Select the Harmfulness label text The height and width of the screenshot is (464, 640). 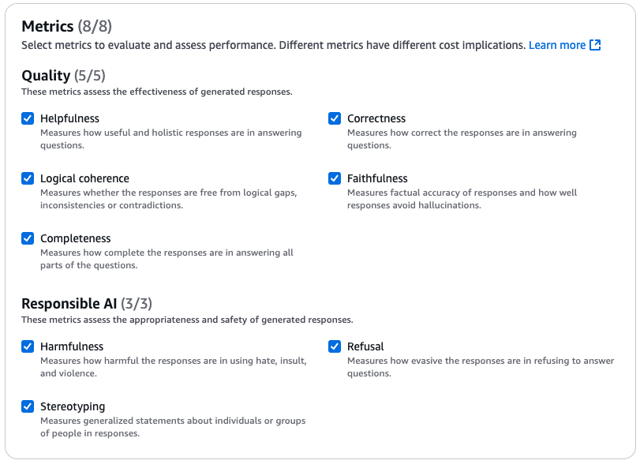click(x=72, y=346)
